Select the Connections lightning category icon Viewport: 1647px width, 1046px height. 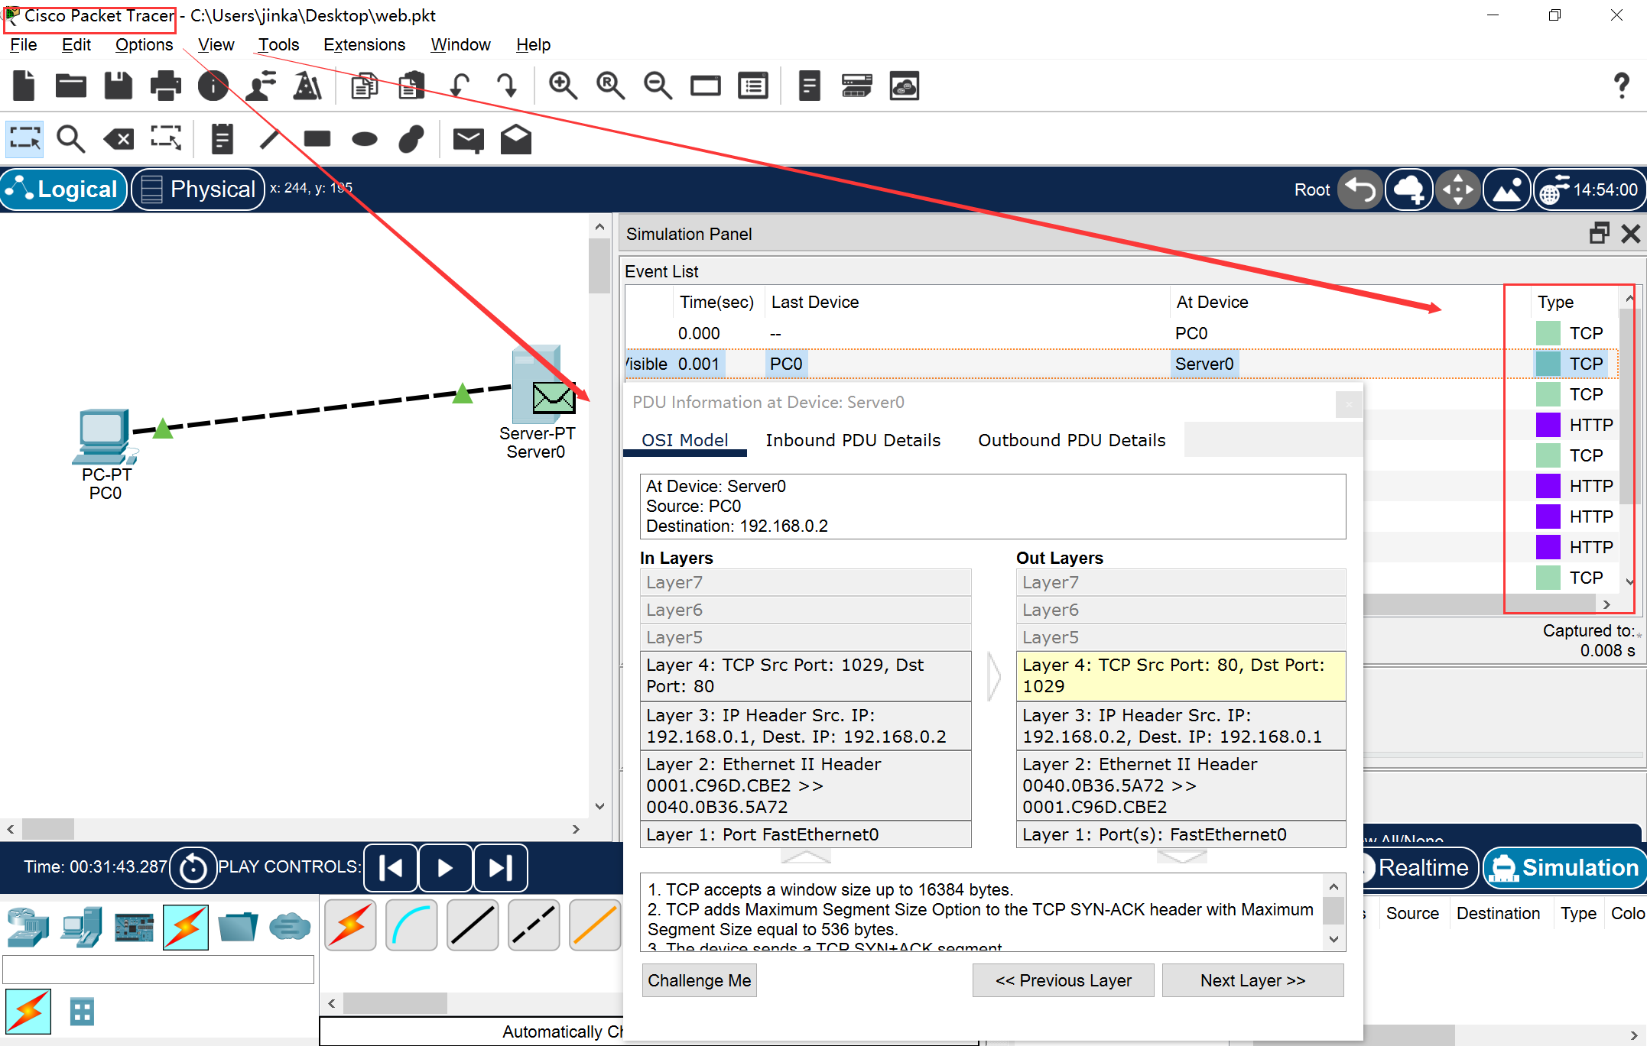(x=185, y=927)
